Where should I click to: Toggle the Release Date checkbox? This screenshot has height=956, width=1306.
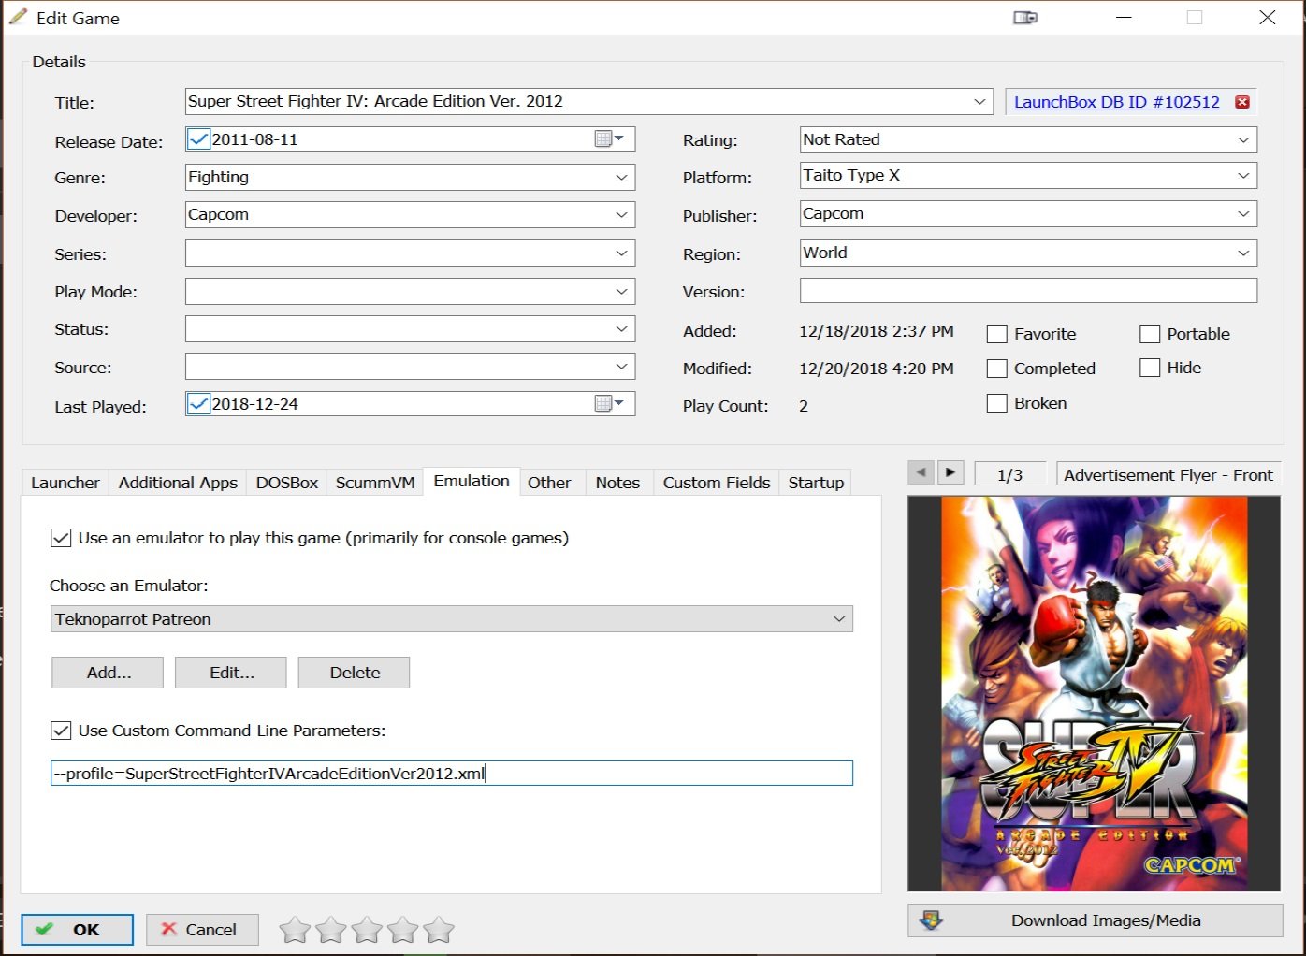[x=199, y=139]
